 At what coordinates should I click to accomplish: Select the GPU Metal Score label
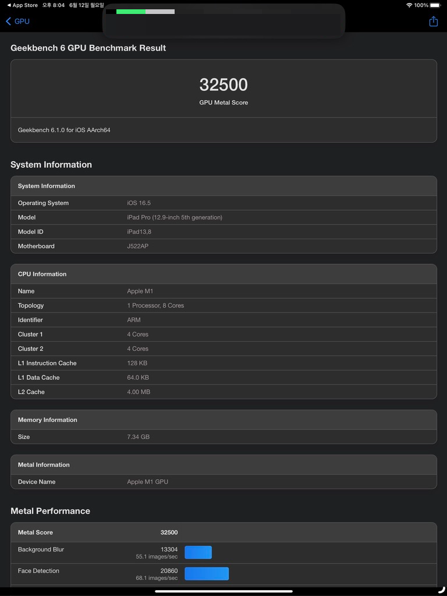tap(223, 102)
